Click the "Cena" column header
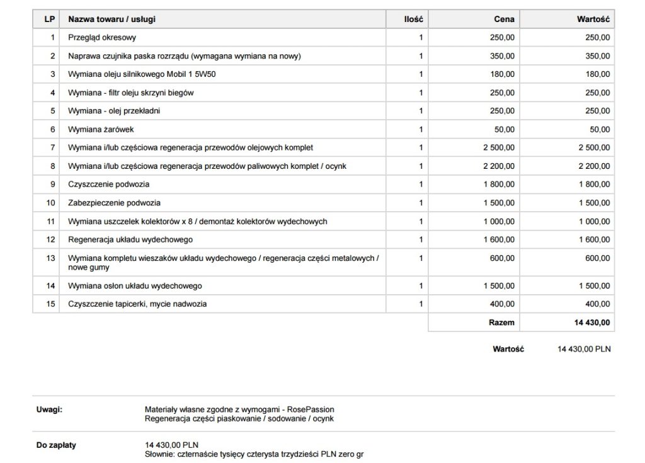645x463 pixels. click(x=503, y=20)
